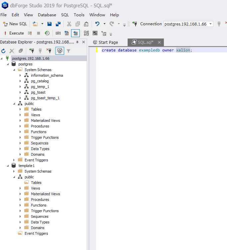Viewport: 227px width, 250px height.
Task: Click the parameters icon with @ symbol
Action: pos(58,33)
